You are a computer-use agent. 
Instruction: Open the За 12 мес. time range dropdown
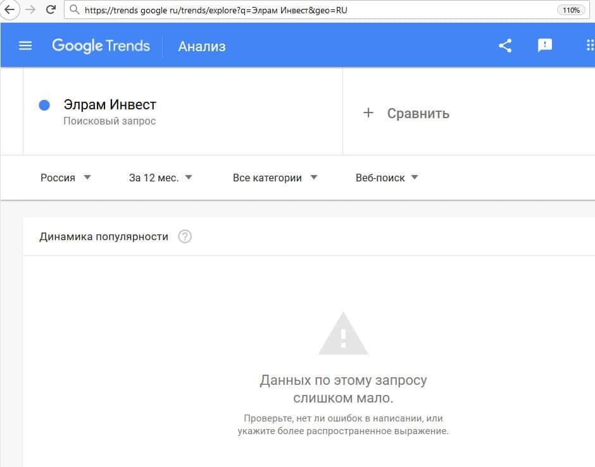161,178
